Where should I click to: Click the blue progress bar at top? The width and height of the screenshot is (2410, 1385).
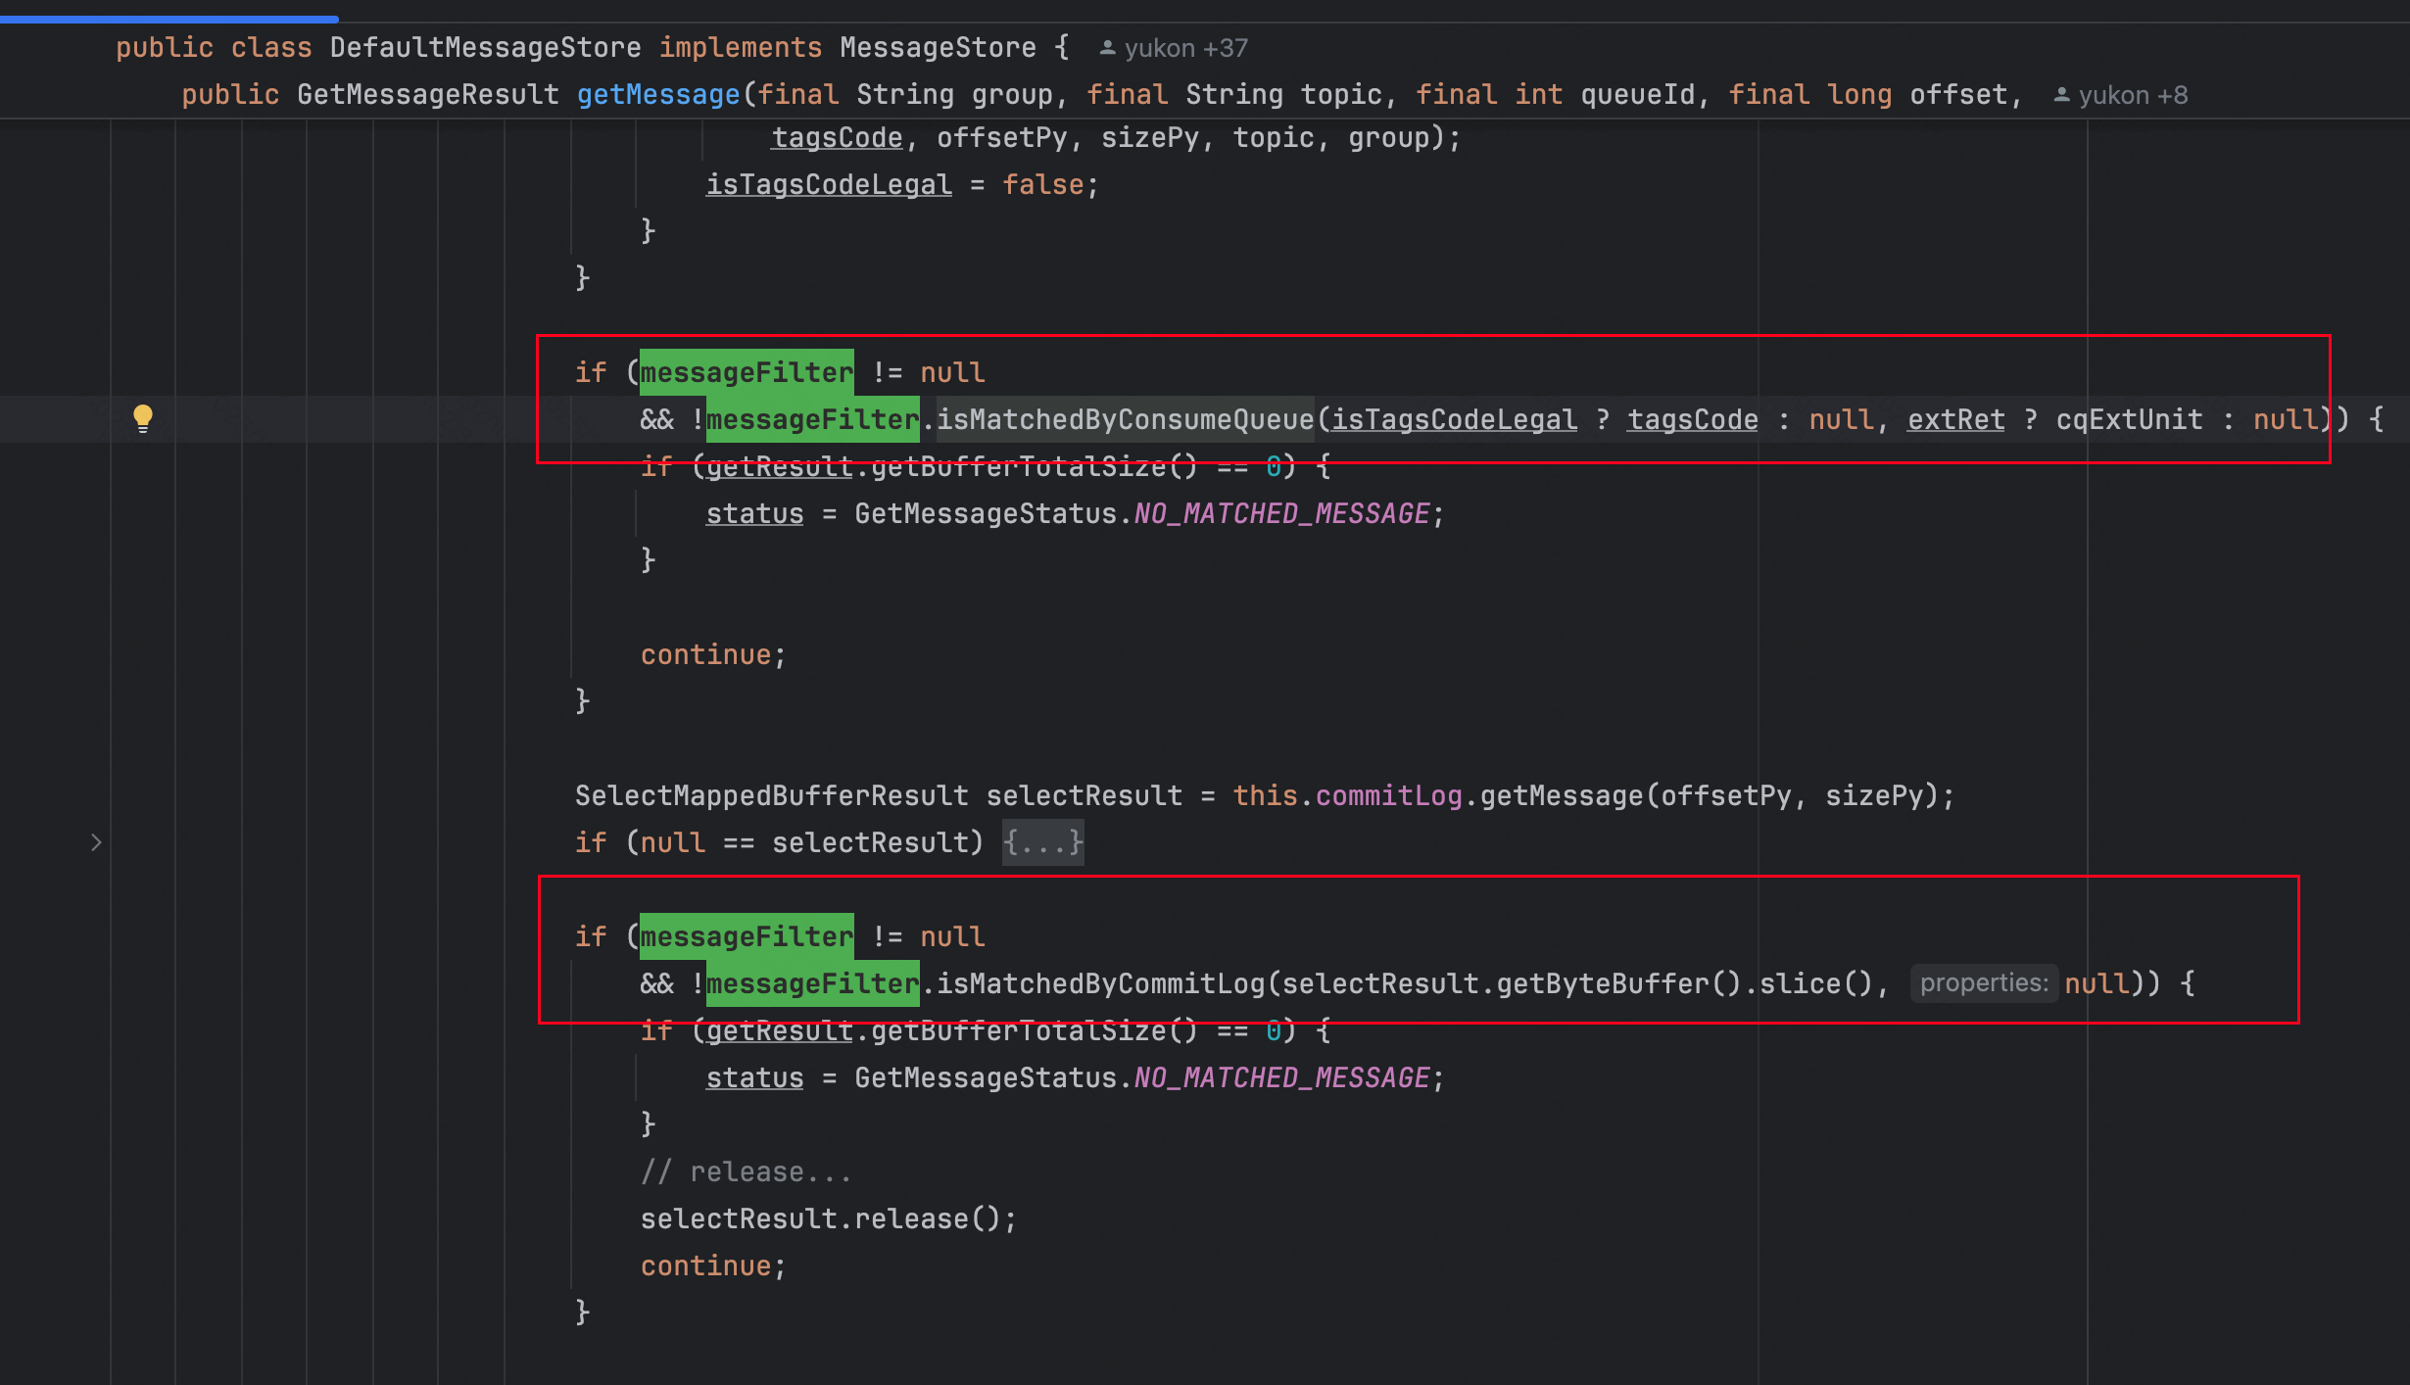point(169,19)
